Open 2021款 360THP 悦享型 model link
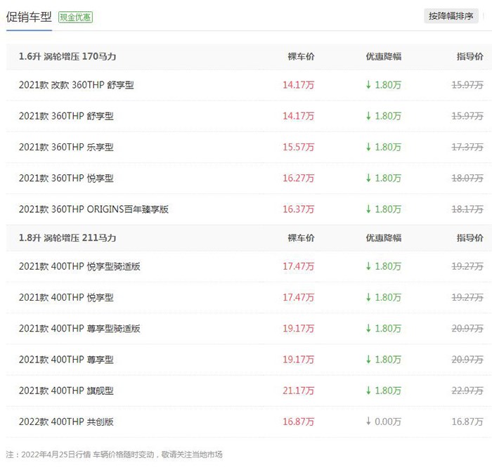The height and width of the screenshot is (470, 492). click(x=66, y=178)
